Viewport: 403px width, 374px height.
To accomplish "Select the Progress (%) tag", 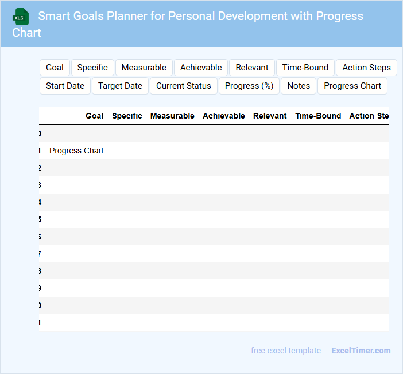I will tap(249, 86).
